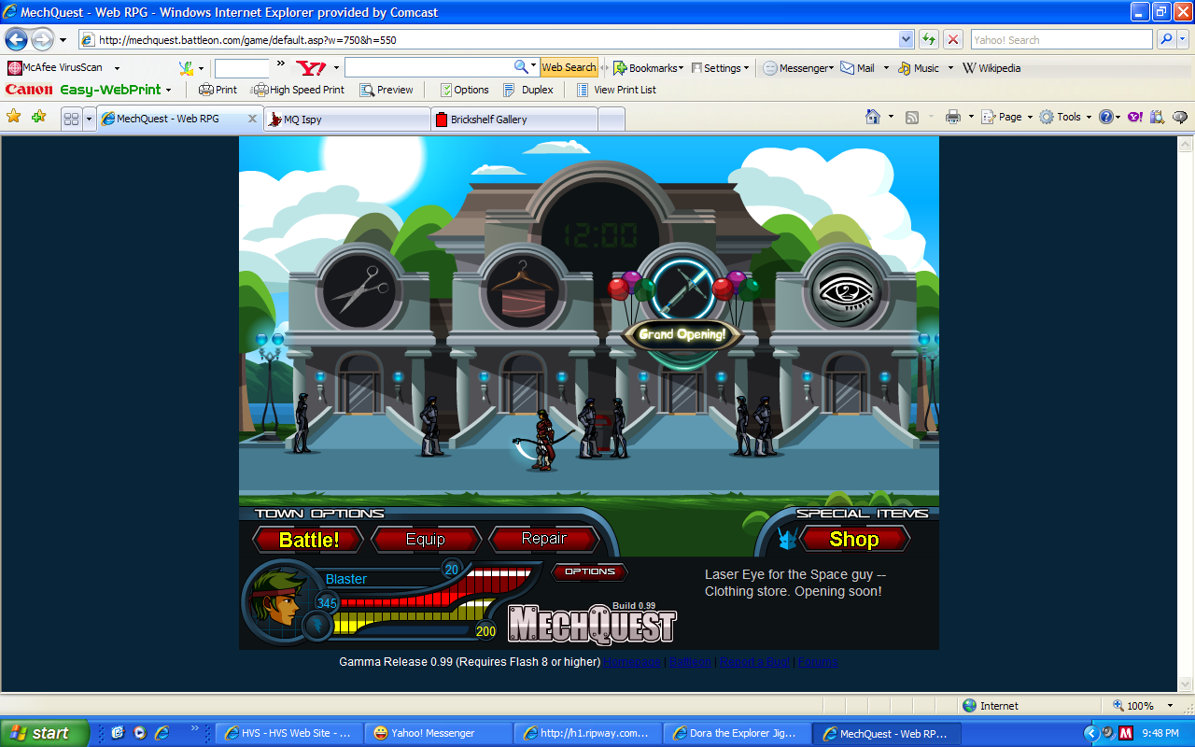Open Canon print Preview
This screenshot has width=1195, height=747.
point(387,91)
